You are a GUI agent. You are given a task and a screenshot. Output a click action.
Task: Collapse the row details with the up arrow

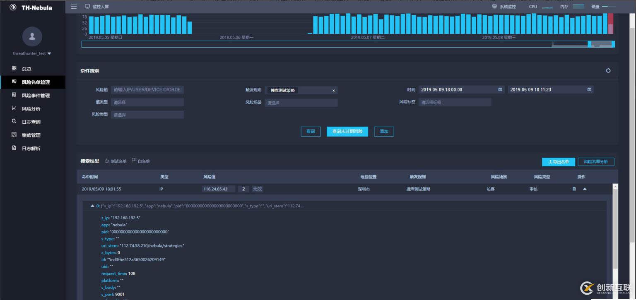585,189
